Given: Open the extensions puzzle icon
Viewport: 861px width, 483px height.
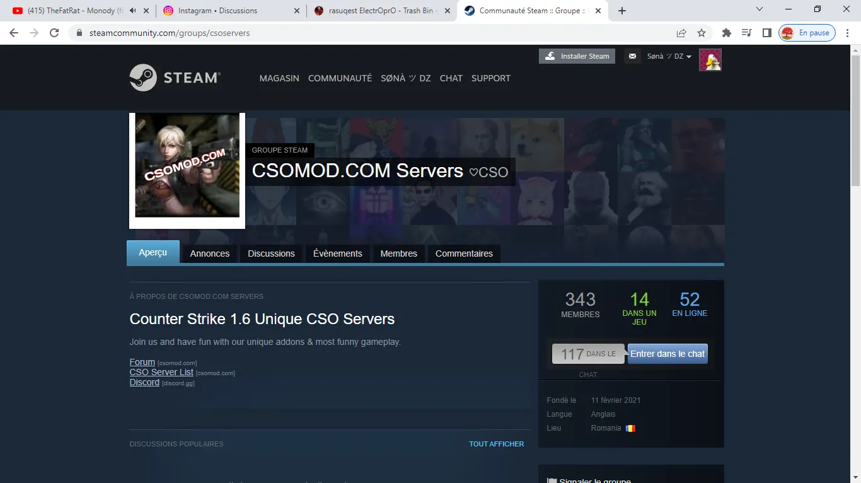Looking at the screenshot, I should (727, 33).
